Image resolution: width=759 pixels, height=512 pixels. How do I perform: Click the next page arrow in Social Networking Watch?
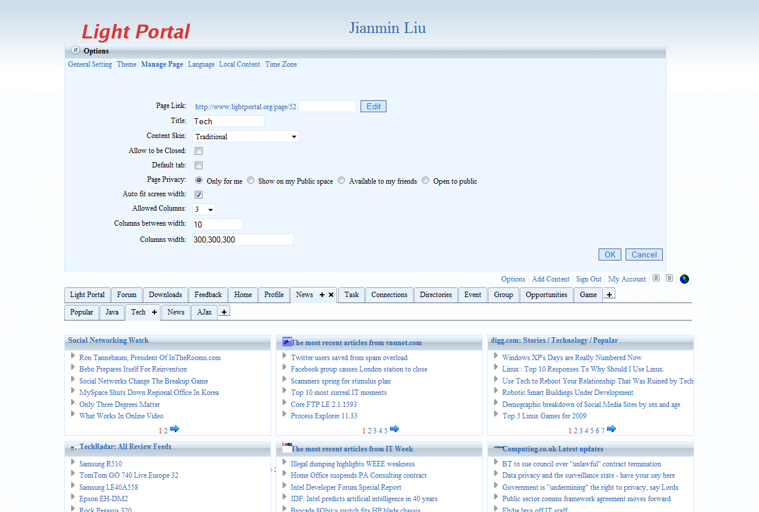point(174,429)
